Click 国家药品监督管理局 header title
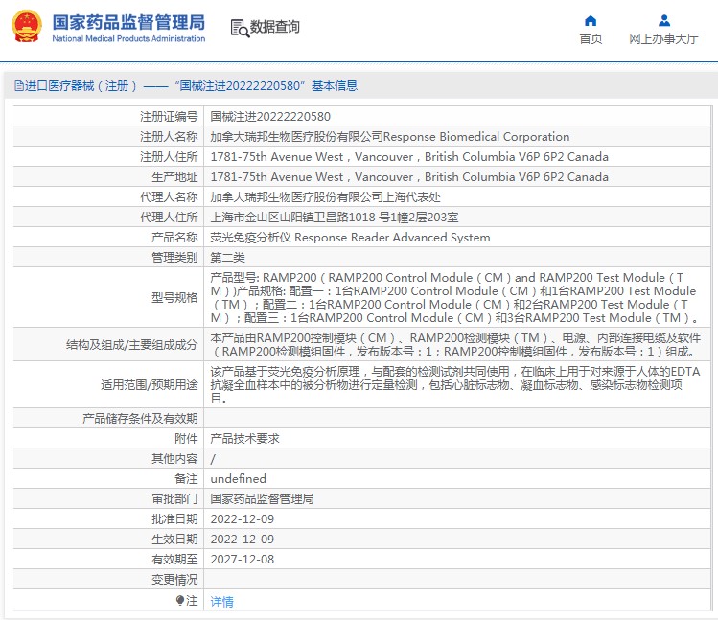The height and width of the screenshot is (620, 718). [128, 22]
